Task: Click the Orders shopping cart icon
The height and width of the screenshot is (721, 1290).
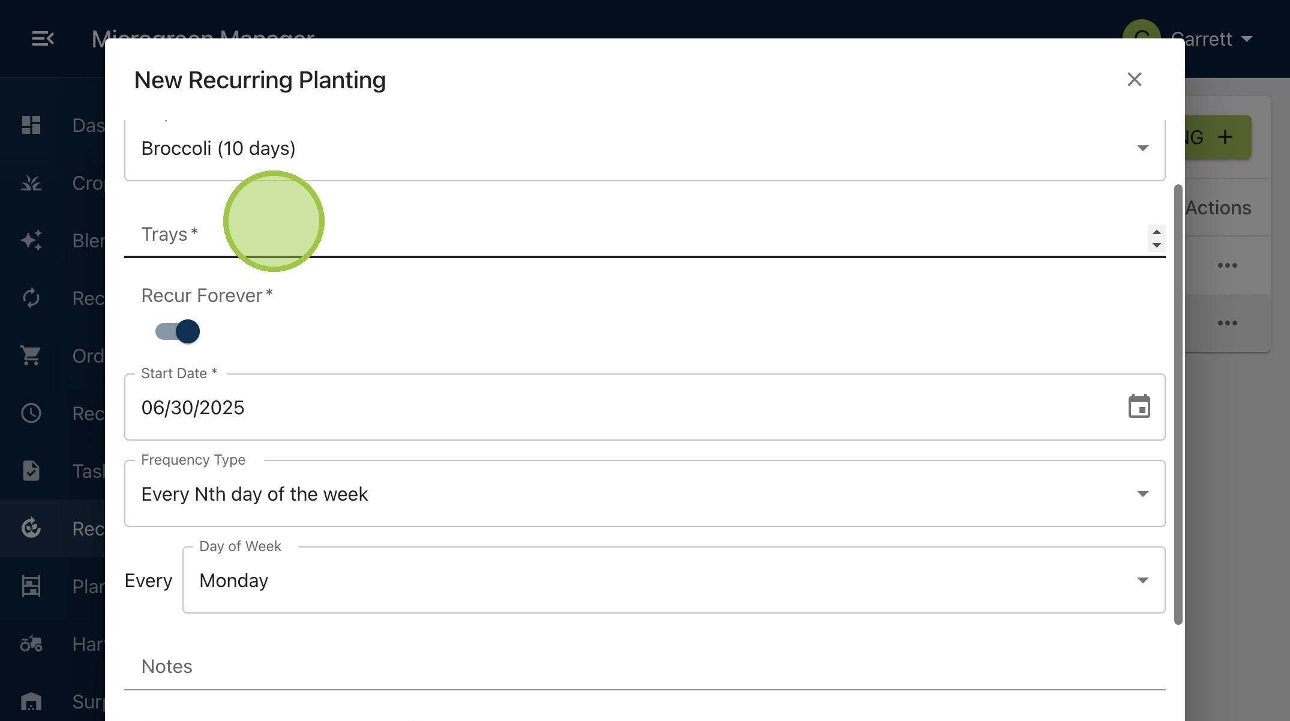Action: click(x=31, y=355)
